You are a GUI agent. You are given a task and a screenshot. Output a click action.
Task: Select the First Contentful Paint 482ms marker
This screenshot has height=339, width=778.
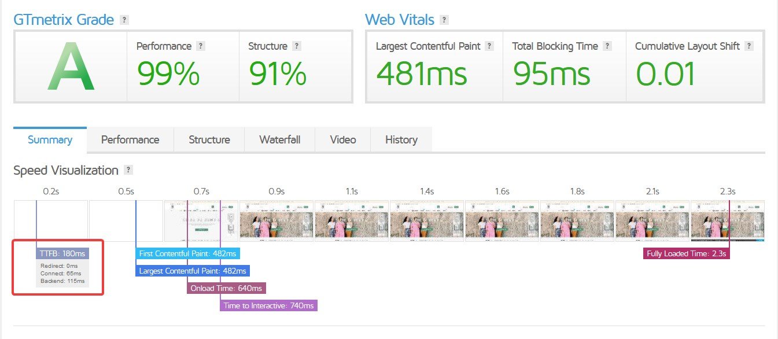[187, 253]
